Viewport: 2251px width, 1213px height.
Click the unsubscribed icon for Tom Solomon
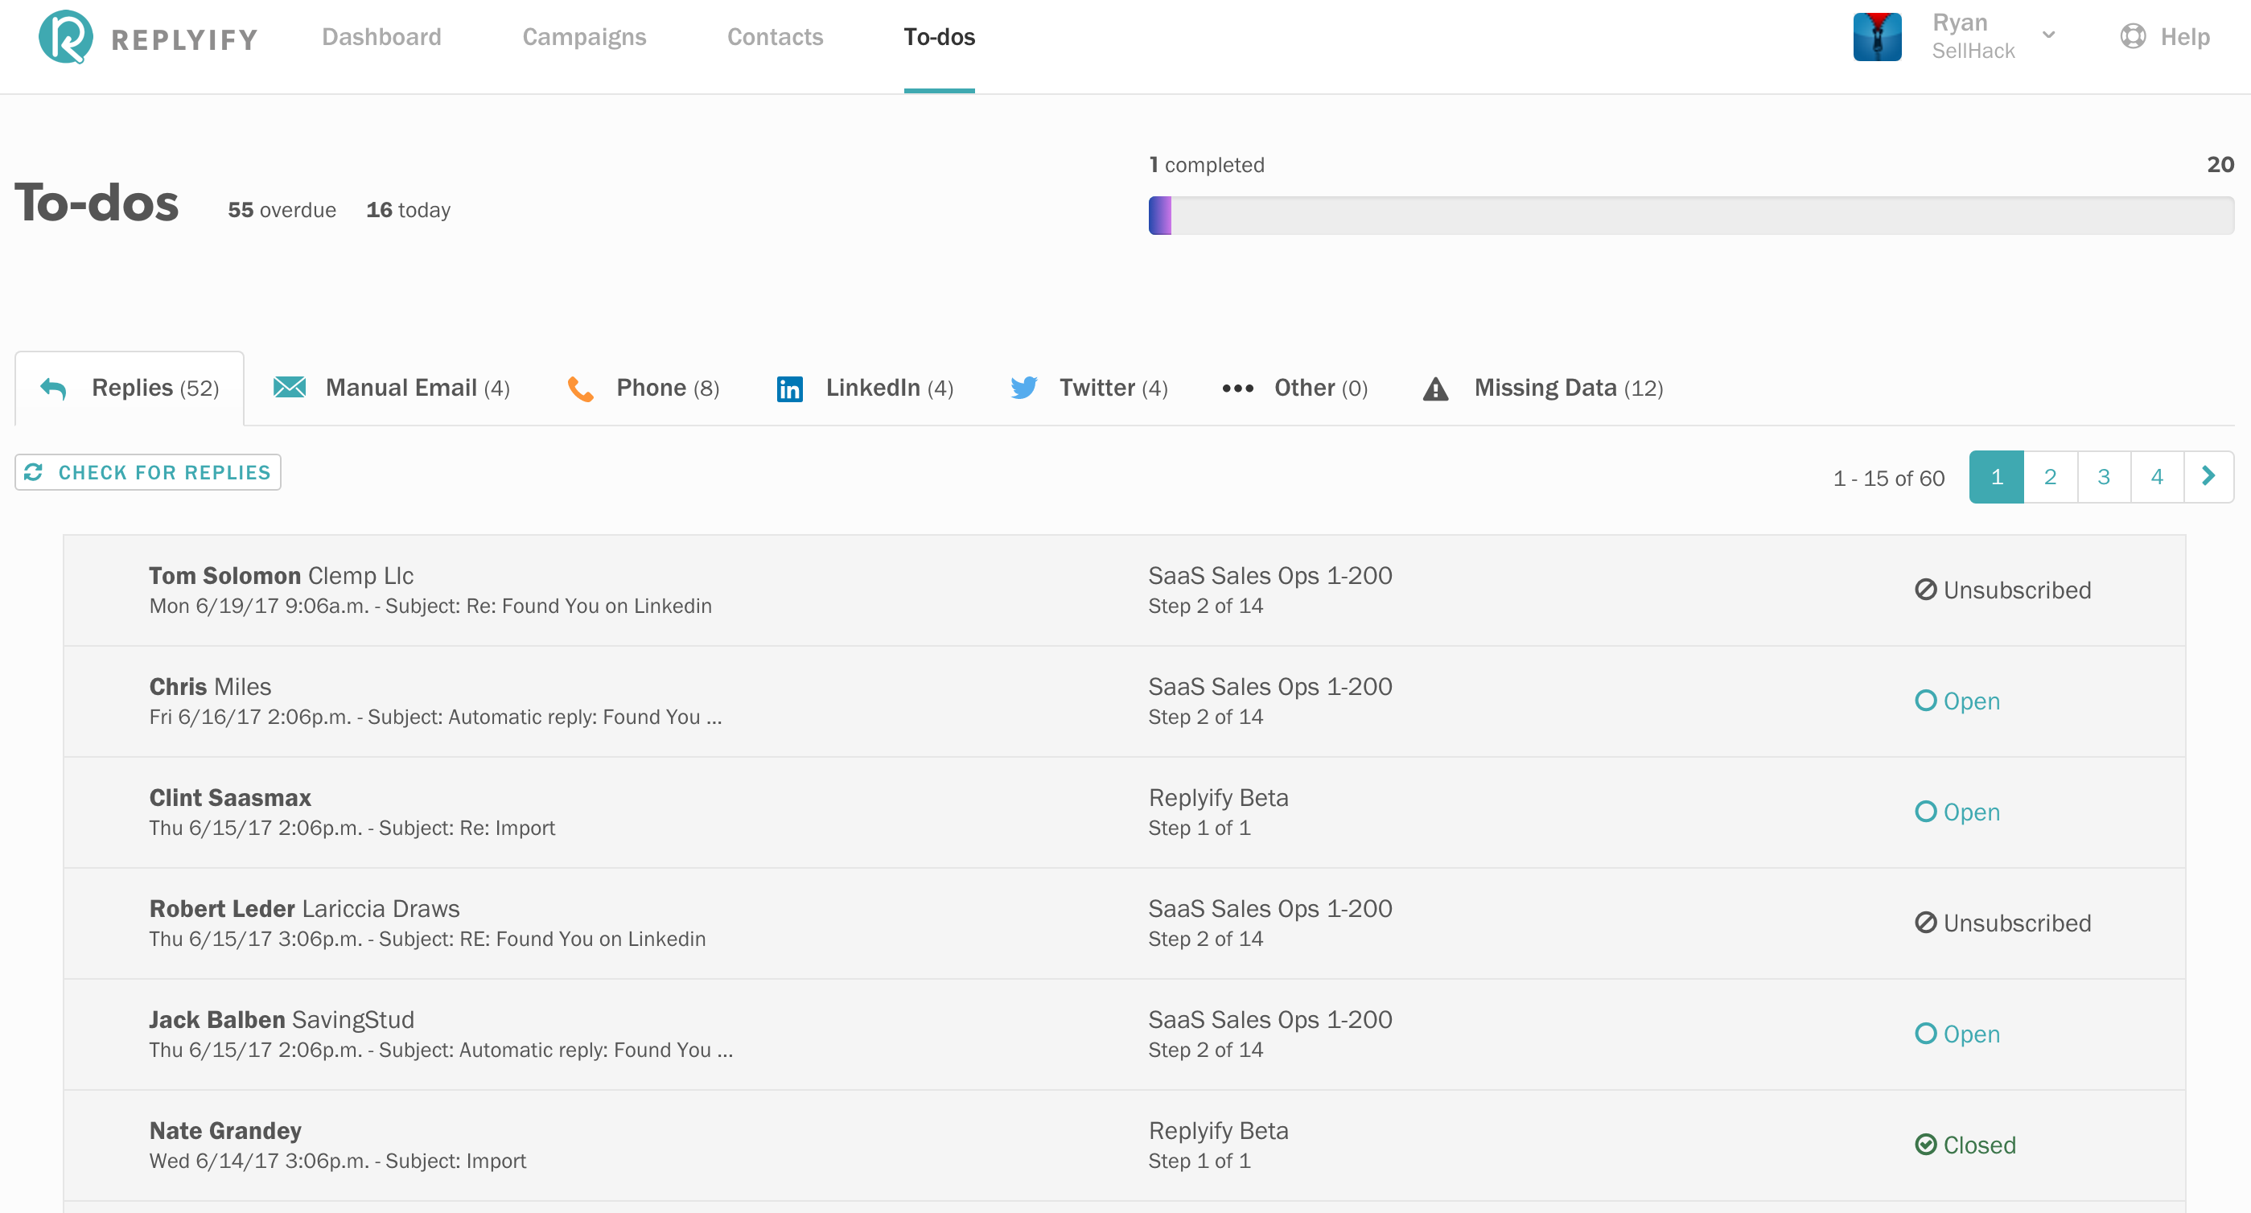(1925, 590)
